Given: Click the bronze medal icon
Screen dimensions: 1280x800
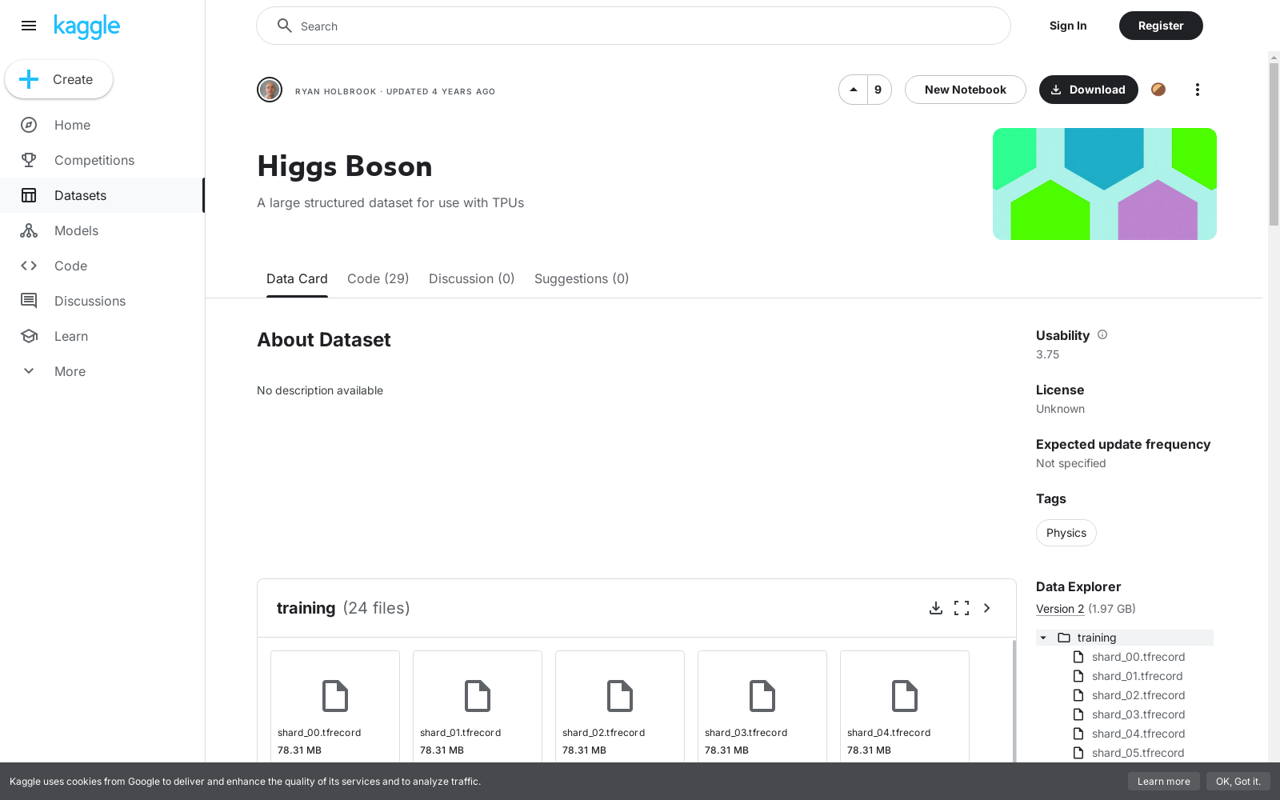Looking at the screenshot, I should [x=1158, y=90].
